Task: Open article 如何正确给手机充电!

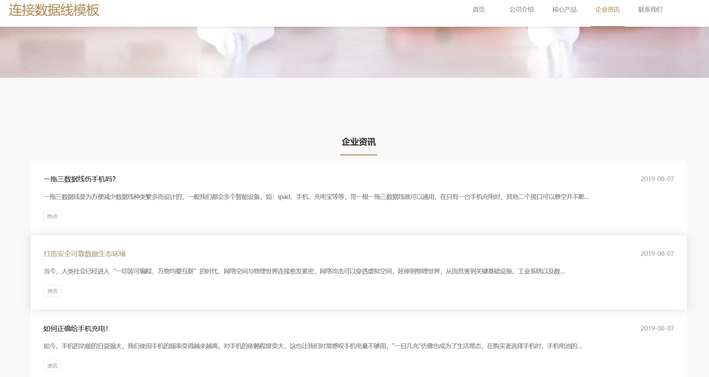Action: [x=76, y=329]
